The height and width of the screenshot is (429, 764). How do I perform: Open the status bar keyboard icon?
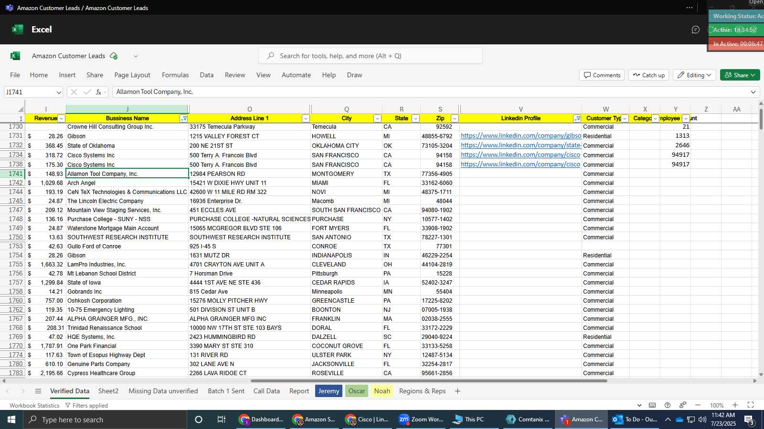pos(652,405)
